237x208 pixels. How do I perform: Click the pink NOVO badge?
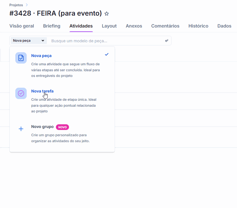[x=62, y=127]
